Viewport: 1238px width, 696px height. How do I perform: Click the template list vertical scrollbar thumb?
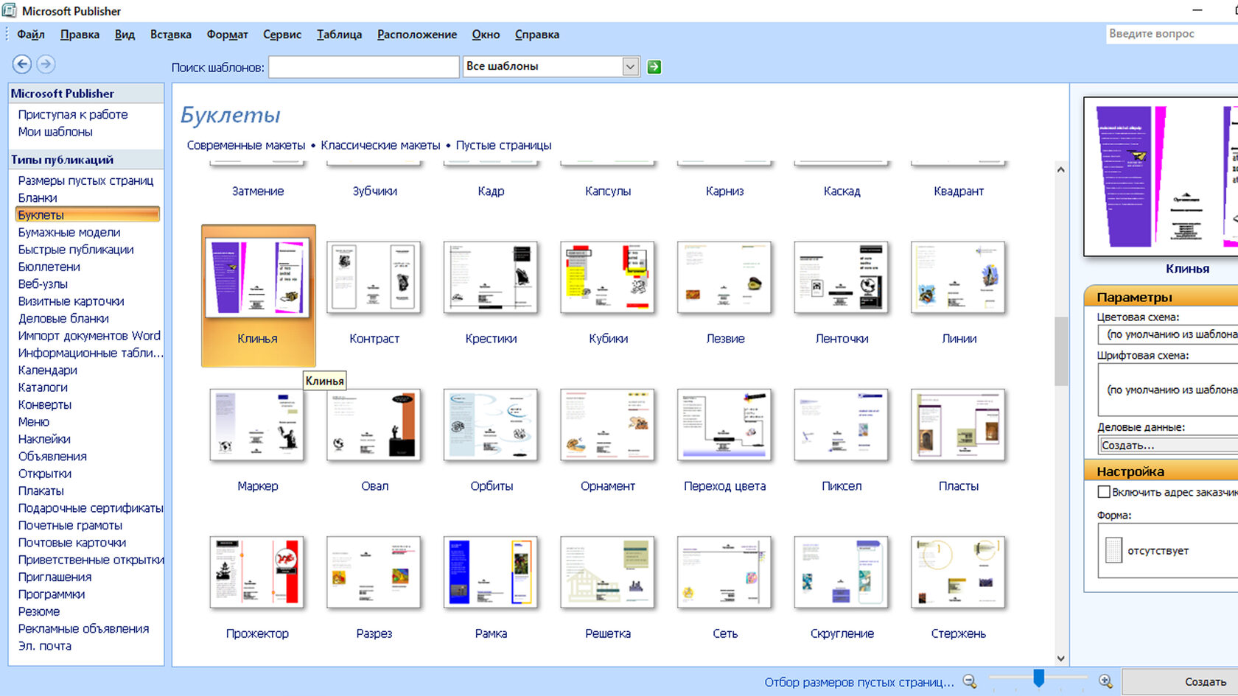1060,351
